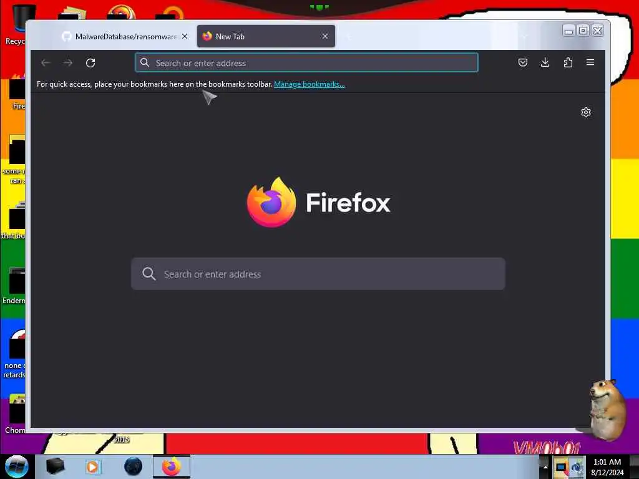This screenshot has height=479, width=639.
Task: Click the forward navigation arrow
Action: [67, 63]
